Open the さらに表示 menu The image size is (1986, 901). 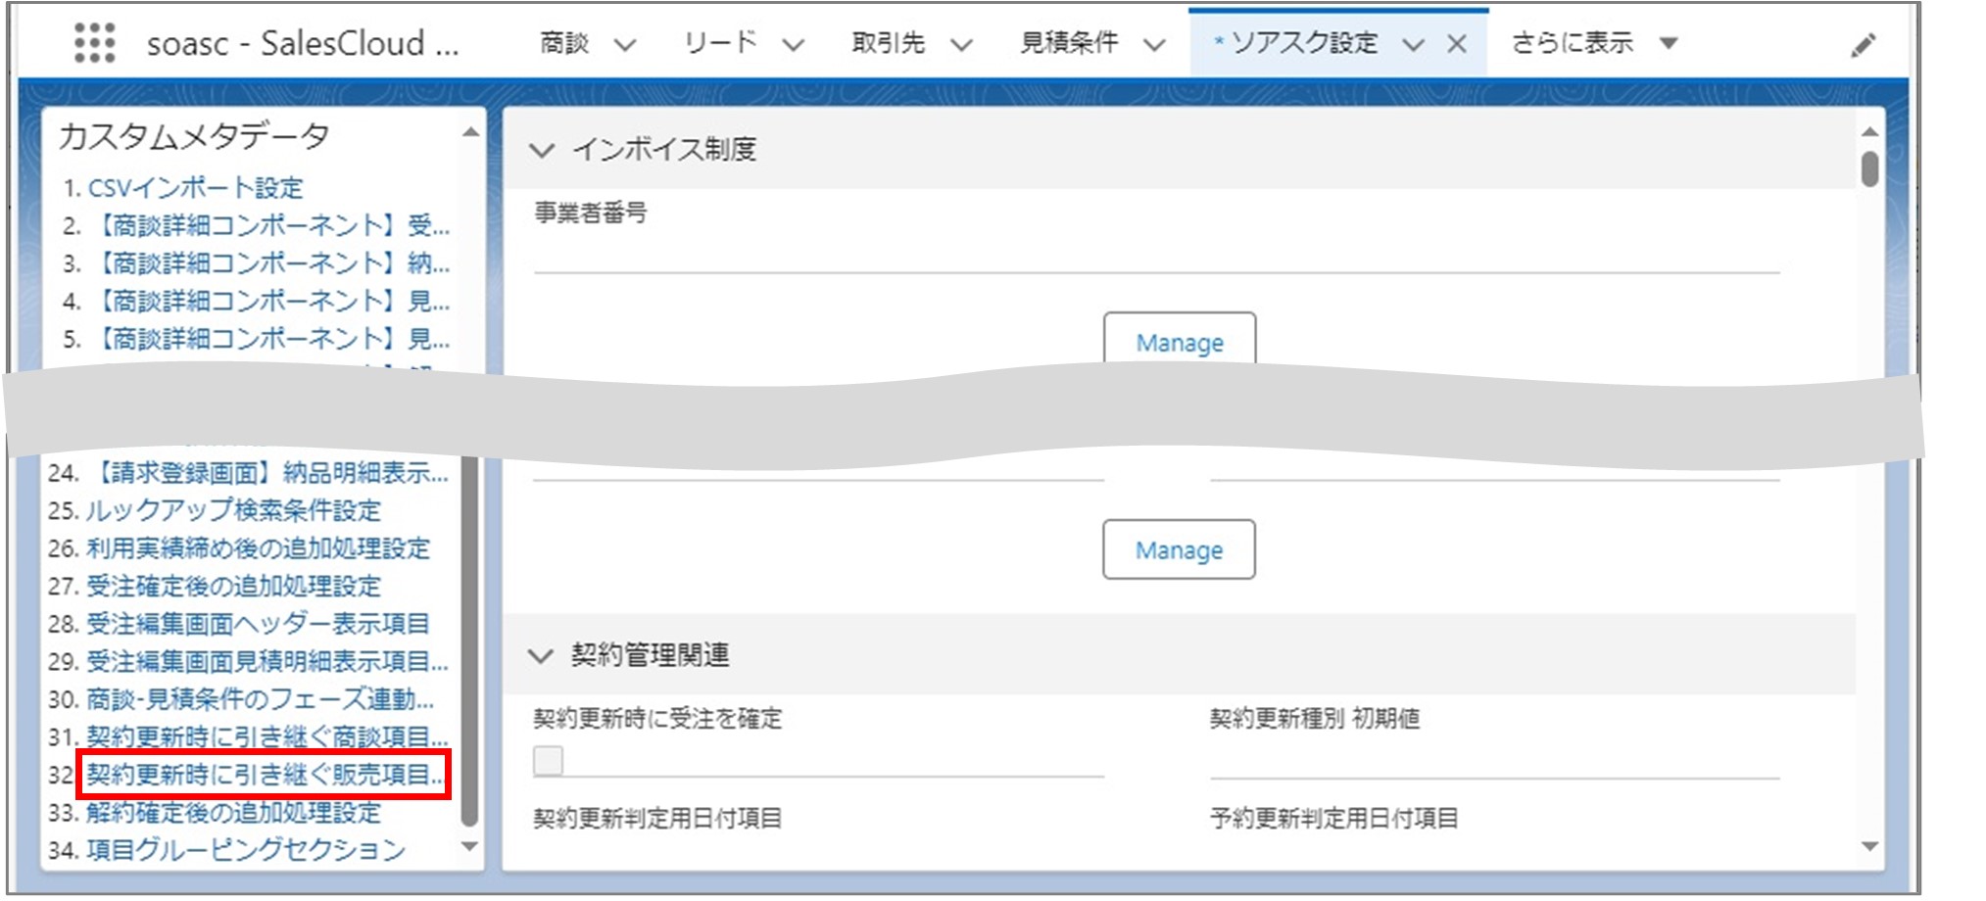(x=1572, y=43)
